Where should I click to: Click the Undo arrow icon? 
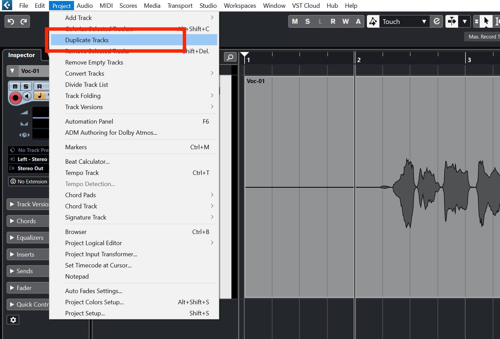(10, 21)
